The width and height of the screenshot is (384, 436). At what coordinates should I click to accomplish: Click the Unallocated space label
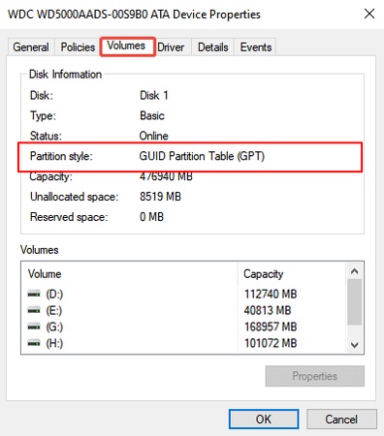(x=75, y=197)
